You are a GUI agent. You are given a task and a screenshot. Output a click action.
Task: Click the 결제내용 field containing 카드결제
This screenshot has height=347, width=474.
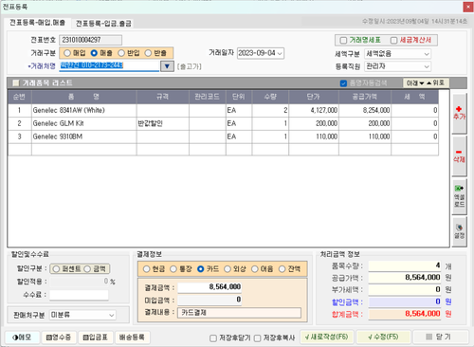pos(239,313)
